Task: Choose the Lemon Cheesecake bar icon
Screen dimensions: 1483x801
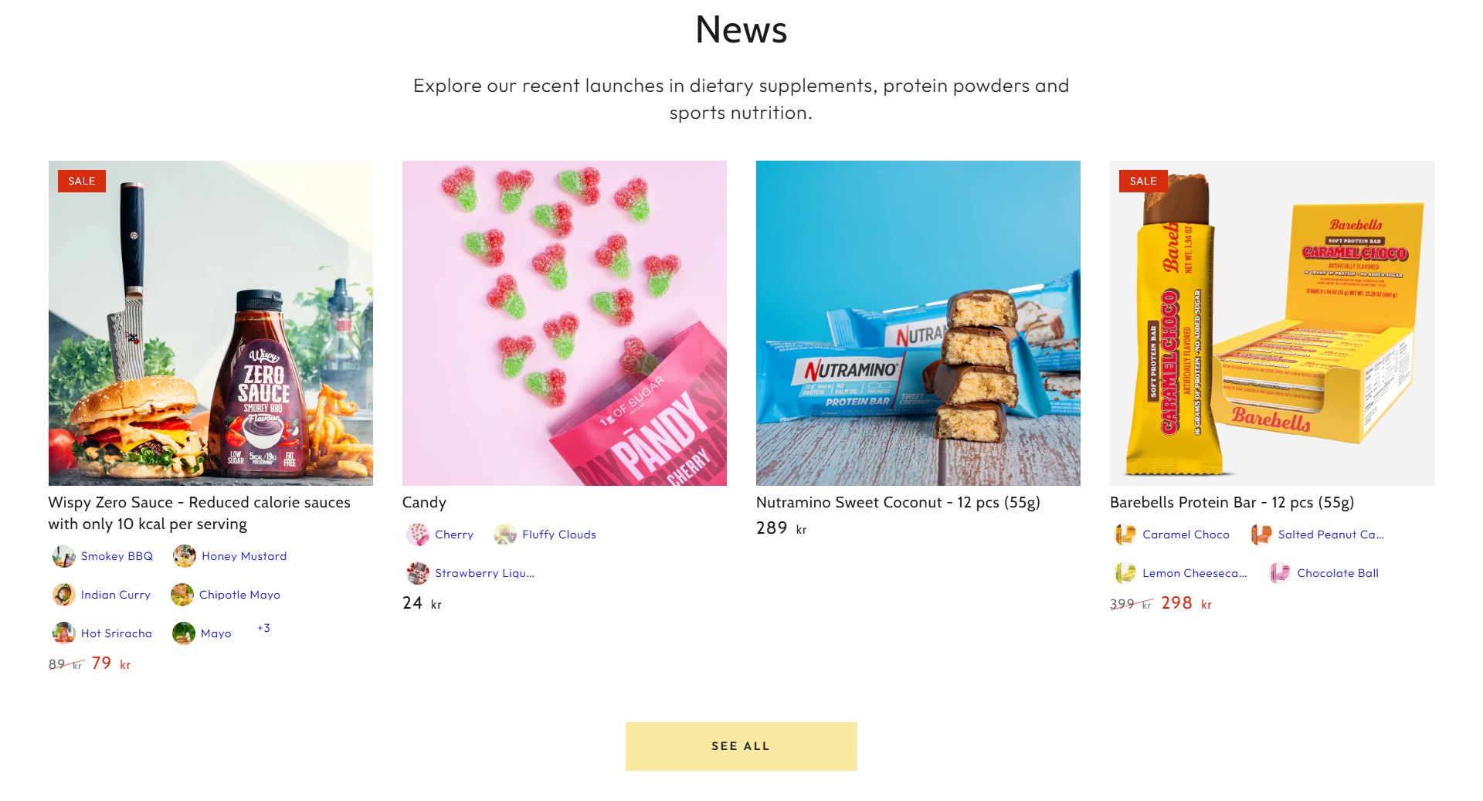Action: 1125,573
